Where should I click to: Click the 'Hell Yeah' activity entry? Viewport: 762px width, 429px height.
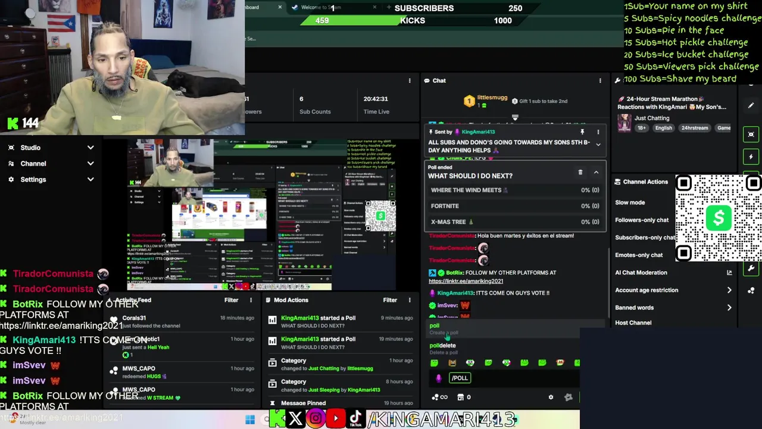tap(158, 347)
